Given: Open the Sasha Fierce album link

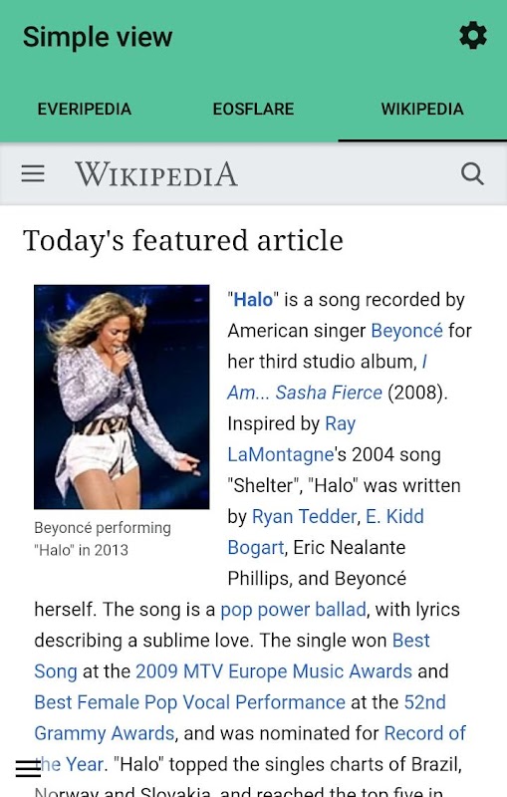Looking at the screenshot, I should (x=305, y=393).
